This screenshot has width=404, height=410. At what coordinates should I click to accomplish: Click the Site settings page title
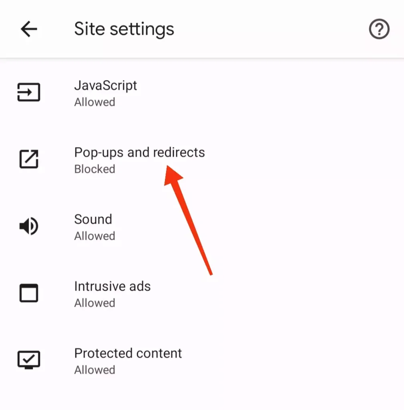[x=124, y=29]
